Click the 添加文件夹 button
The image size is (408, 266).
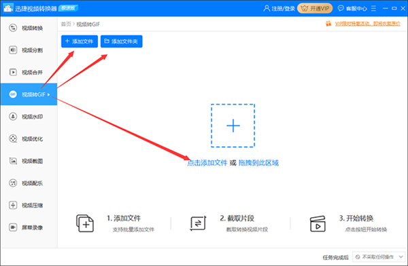tap(122, 41)
